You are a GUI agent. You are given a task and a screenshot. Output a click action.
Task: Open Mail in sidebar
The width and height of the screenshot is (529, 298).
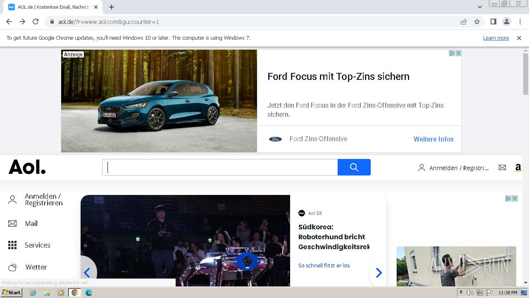(x=31, y=223)
